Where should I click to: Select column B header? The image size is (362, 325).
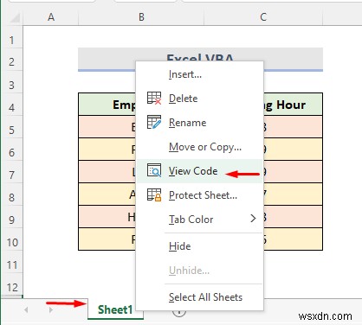click(141, 17)
